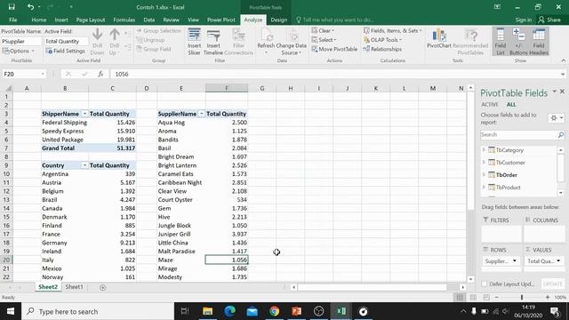Switch field list to ACTIVE view

pyautogui.click(x=490, y=105)
